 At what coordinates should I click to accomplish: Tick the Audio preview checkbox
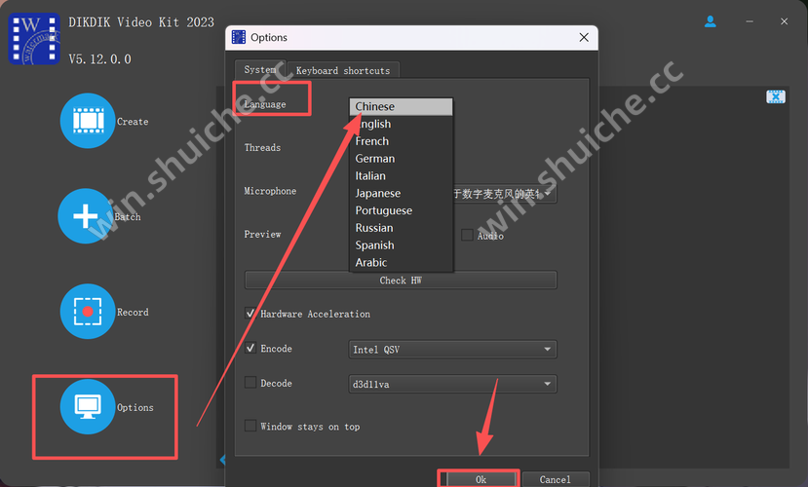467,236
